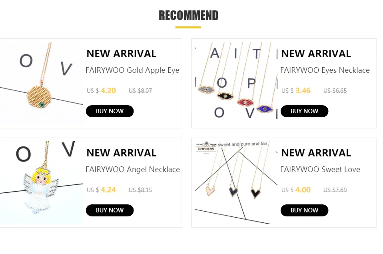Click the crossed-out US $6.65 price
The height and width of the screenshot is (254, 383).
point(335,91)
